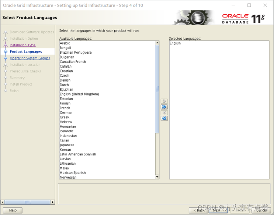
Task: Select Canadian French in the list
Action: (107, 62)
